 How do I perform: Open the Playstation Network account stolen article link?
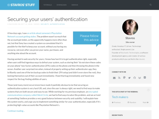pyautogui.click(x=34, y=35)
